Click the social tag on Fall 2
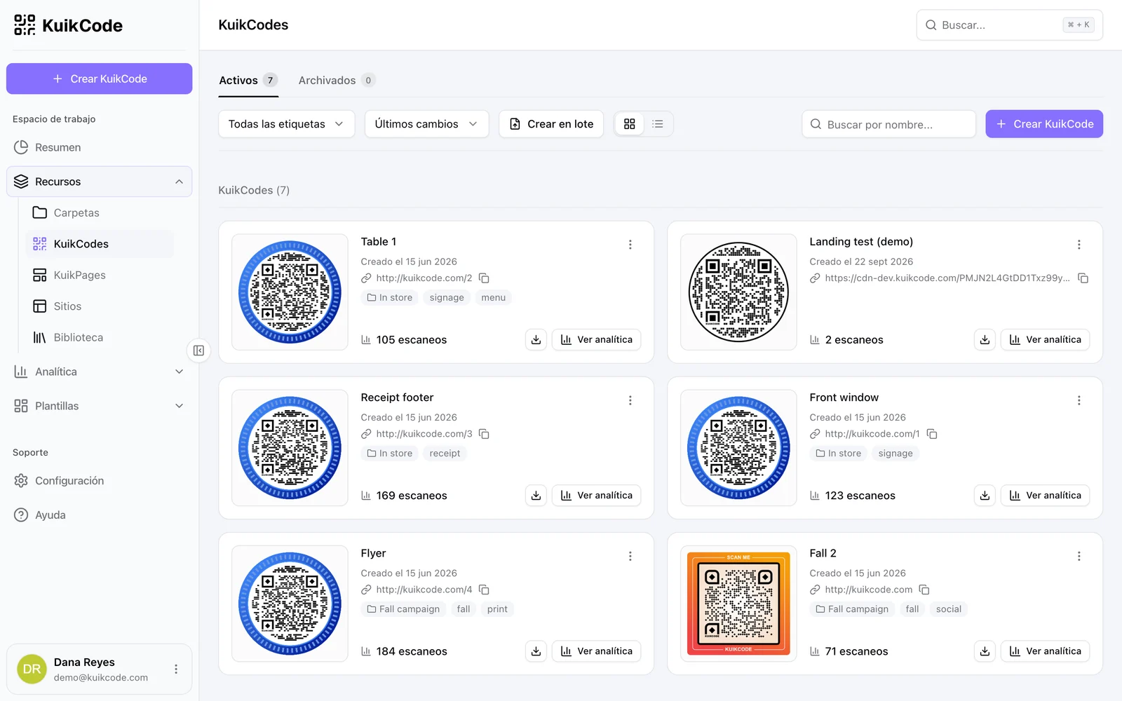This screenshot has width=1122, height=701. tap(948, 609)
